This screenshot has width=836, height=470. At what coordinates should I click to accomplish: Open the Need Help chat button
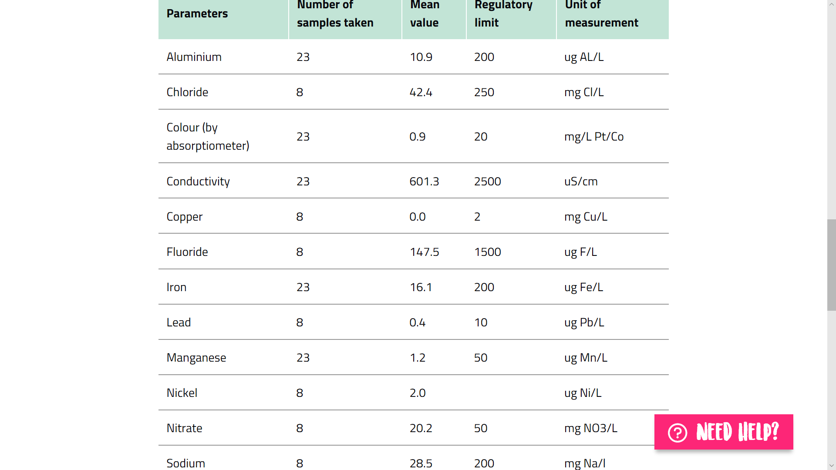(x=724, y=432)
